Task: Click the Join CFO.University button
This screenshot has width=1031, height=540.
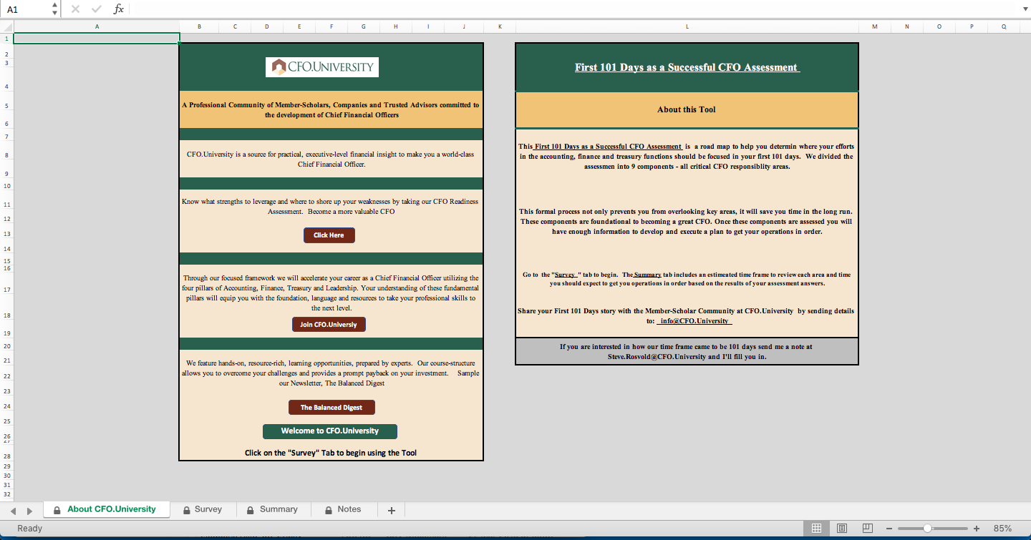Action: click(329, 325)
